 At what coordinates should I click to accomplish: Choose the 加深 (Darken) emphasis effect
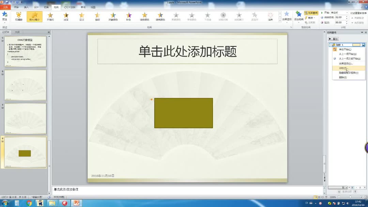point(66,15)
